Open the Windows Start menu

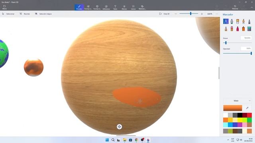[x=107, y=140]
